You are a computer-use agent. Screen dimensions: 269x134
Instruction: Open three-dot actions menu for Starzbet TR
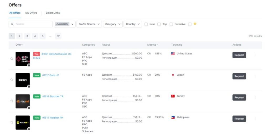[x=255, y=97]
